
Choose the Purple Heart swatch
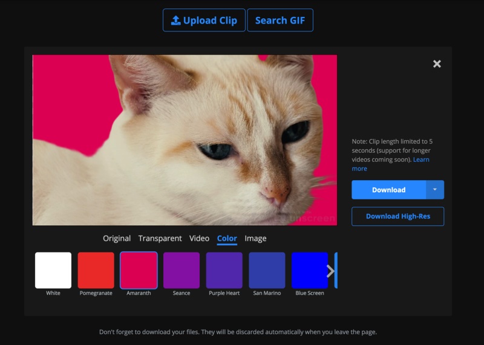click(224, 271)
